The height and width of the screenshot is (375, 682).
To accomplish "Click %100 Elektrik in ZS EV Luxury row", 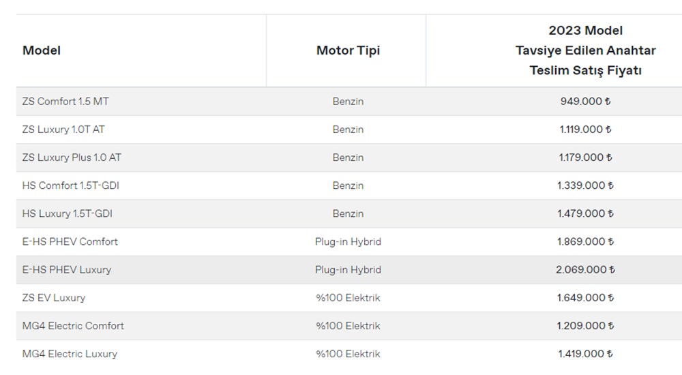I will (x=348, y=297).
